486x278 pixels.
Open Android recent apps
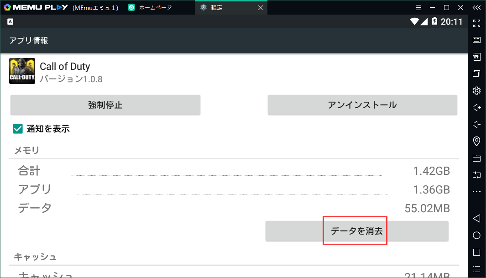(x=476, y=252)
